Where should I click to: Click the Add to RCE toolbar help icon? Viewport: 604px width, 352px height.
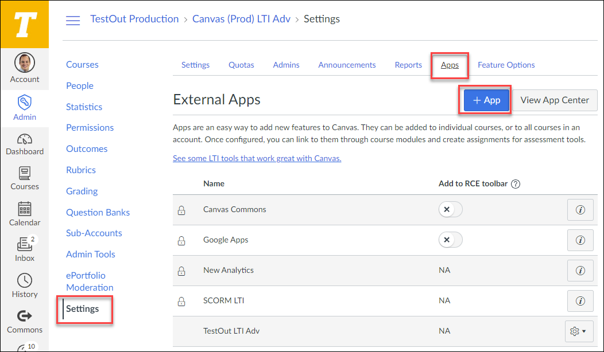516,184
